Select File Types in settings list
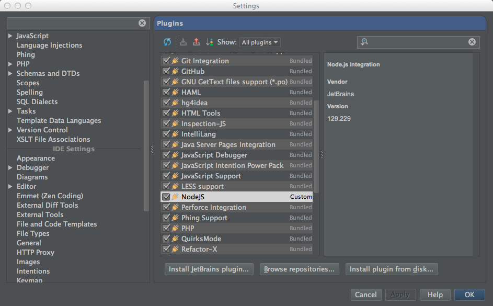Viewport: 493px width, 306px height. pyautogui.click(x=33, y=233)
